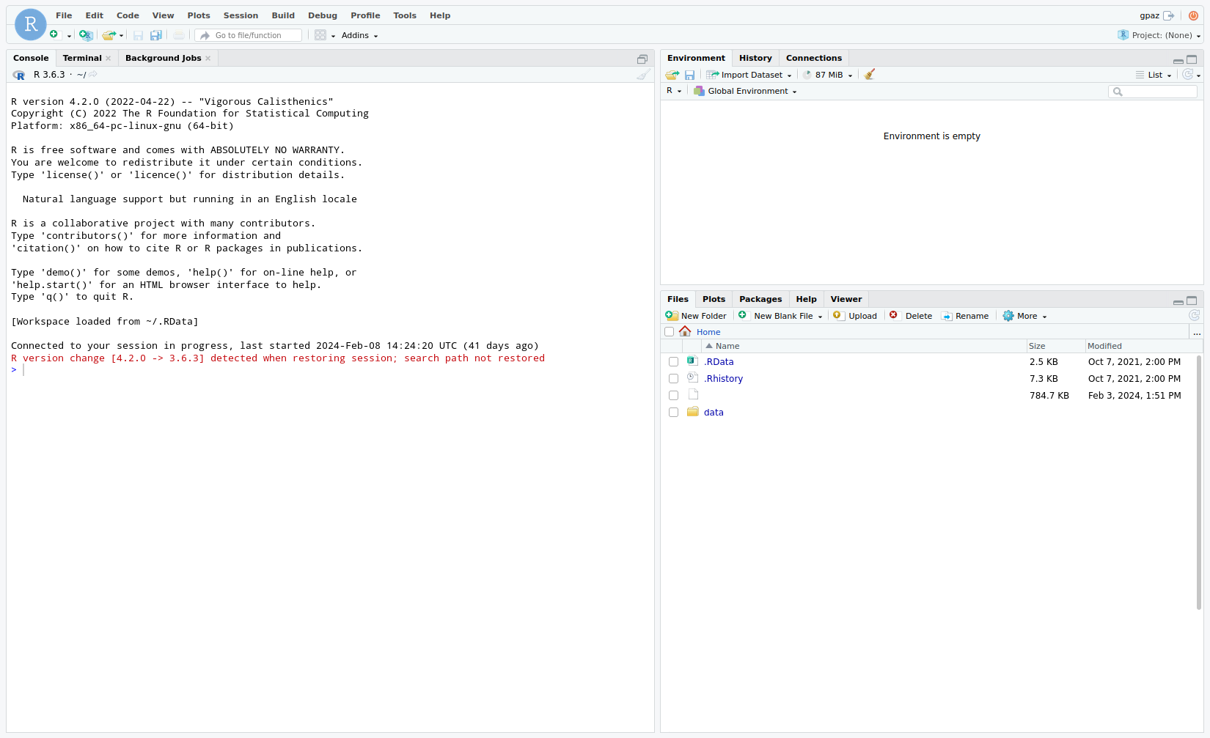
Task: Clear environment objects with the broom icon
Action: pos(869,75)
